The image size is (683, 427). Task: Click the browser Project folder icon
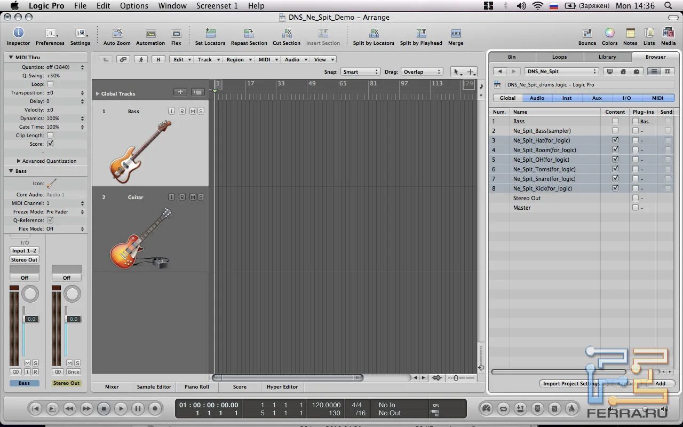636,71
